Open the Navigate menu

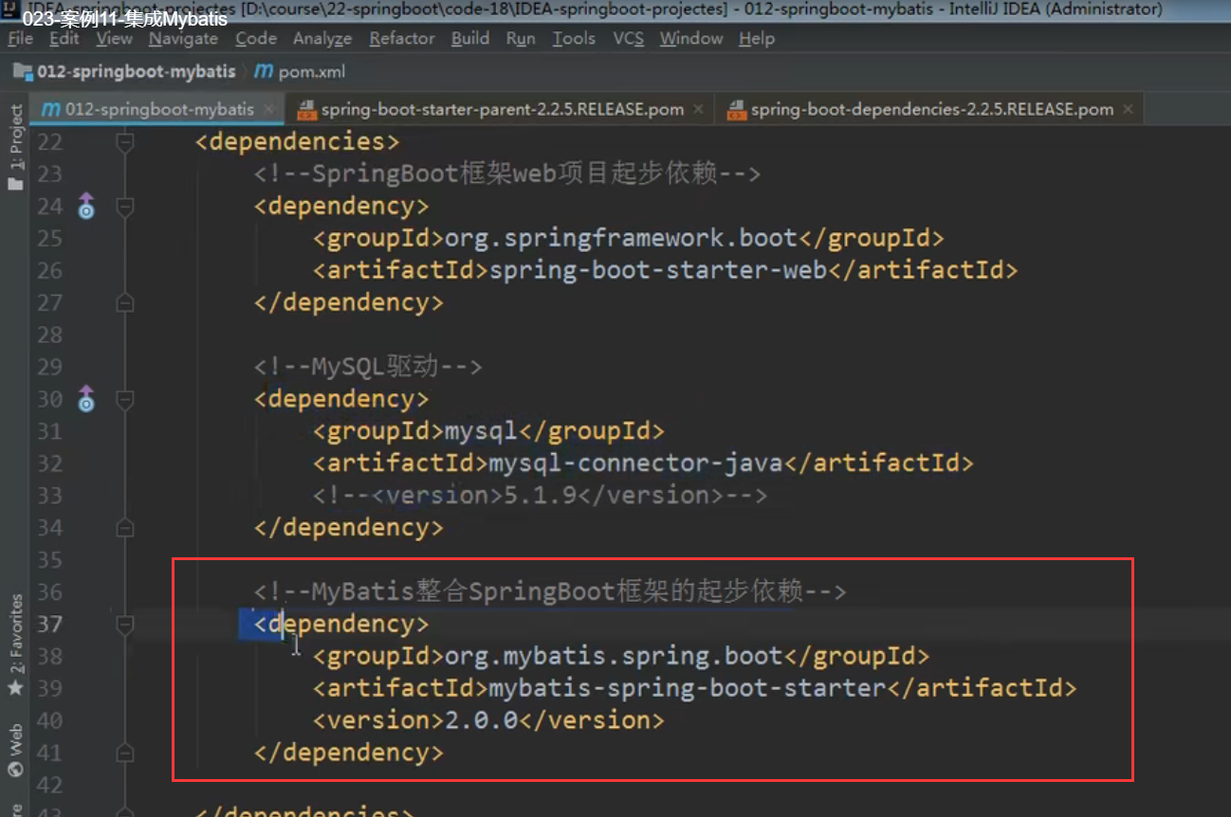pos(183,39)
